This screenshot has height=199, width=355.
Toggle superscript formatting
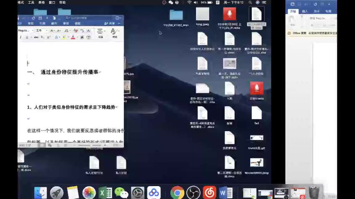[x=49, y=37]
